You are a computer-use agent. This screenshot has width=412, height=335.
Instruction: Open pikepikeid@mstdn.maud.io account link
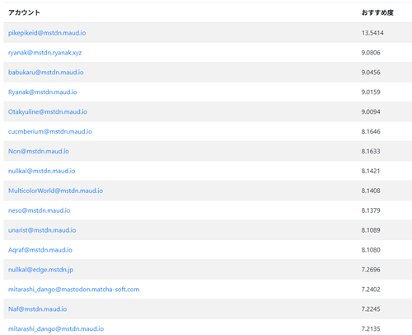click(x=47, y=33)
